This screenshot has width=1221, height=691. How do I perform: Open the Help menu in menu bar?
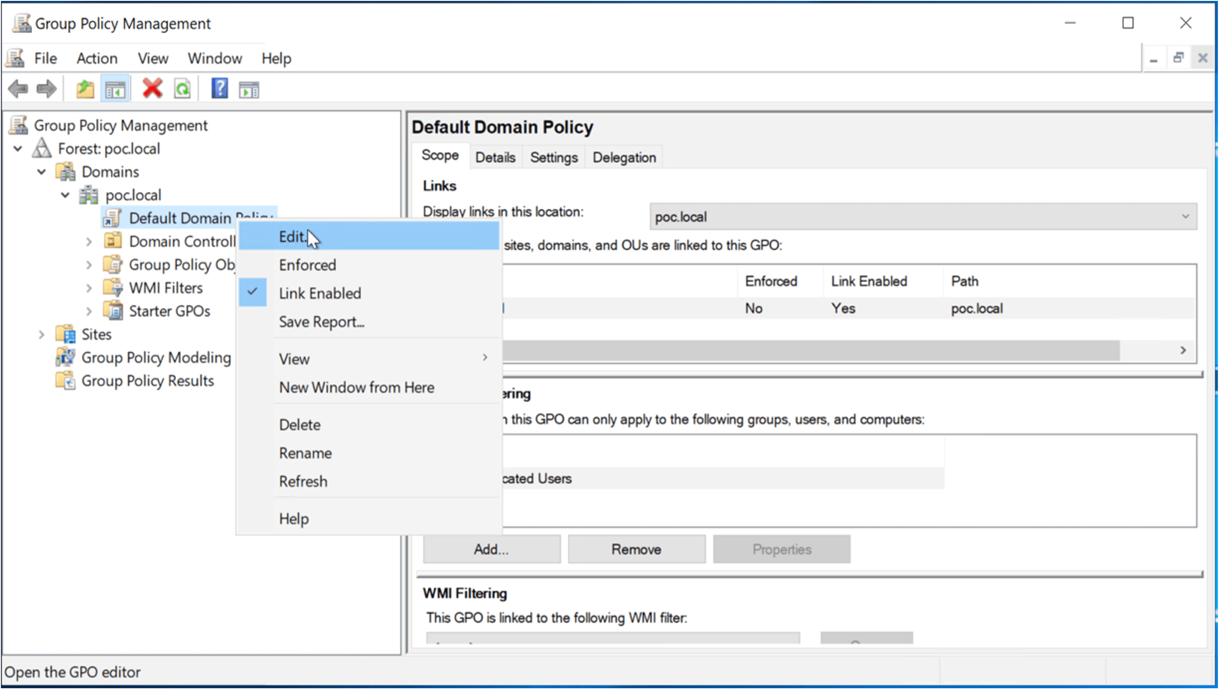pos(276,59)
